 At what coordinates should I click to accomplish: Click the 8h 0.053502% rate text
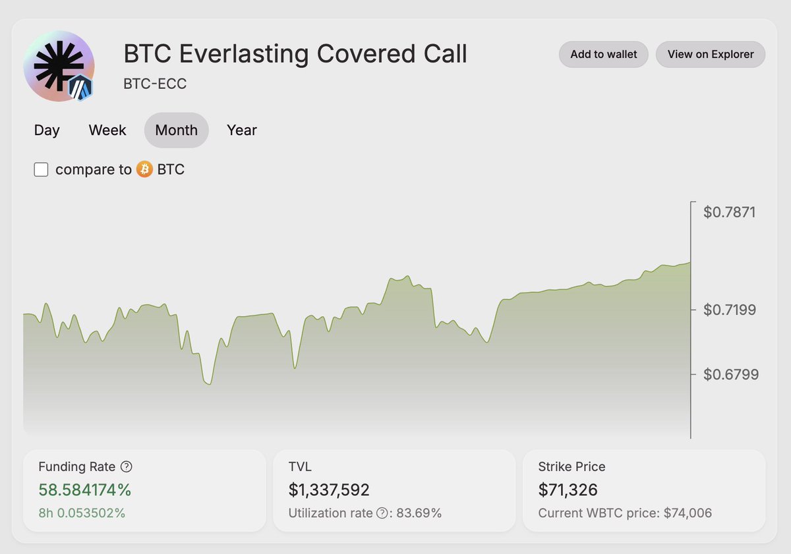(82, 513)
